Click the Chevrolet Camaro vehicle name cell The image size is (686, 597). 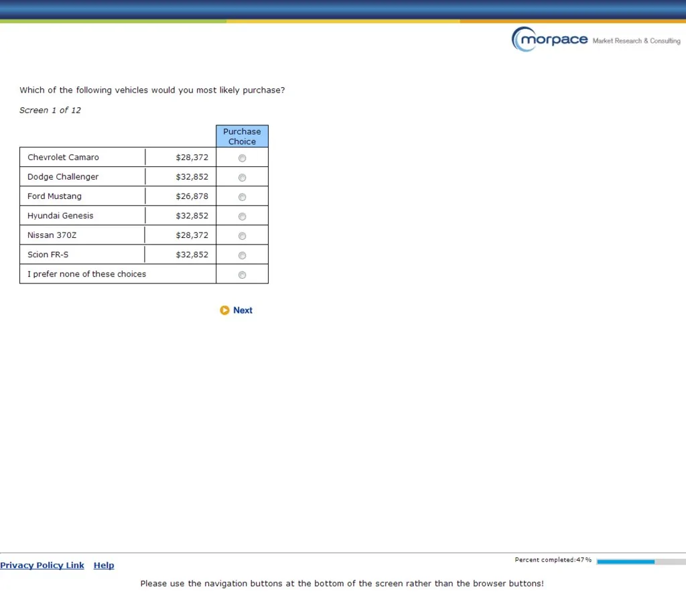[82, 157]
